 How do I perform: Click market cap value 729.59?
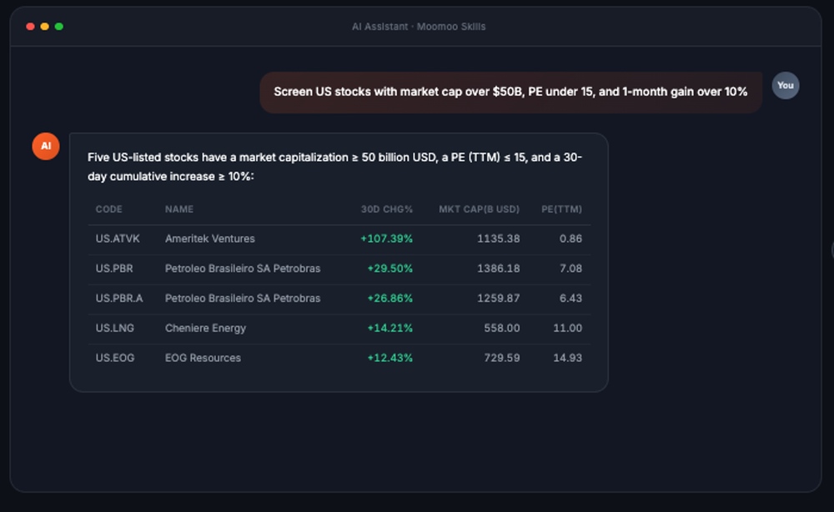point(501,358)
